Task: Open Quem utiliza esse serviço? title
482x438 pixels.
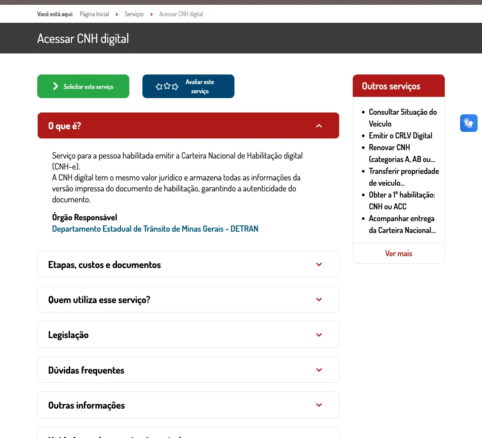Action: point(99,300)
